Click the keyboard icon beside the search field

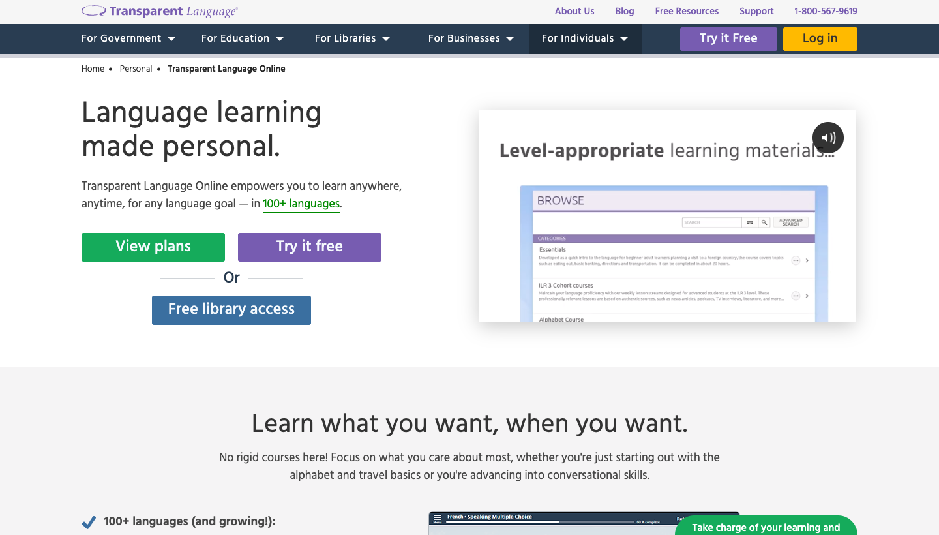[x=750, y=222]
